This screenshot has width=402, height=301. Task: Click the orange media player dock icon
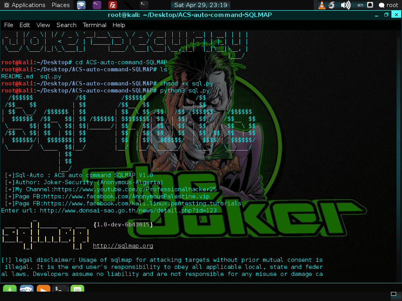point(43,290)
